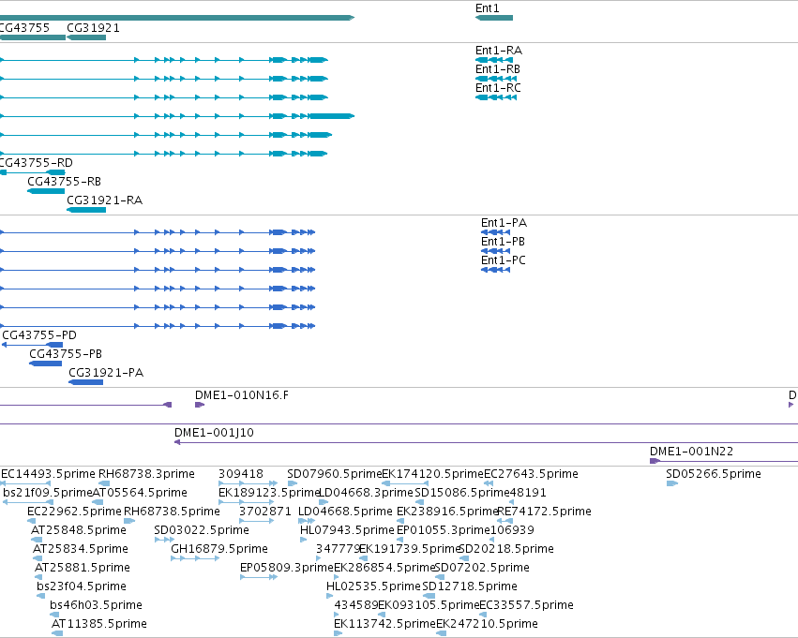Open EST EC33557.5prime

[x=527, y=605]
